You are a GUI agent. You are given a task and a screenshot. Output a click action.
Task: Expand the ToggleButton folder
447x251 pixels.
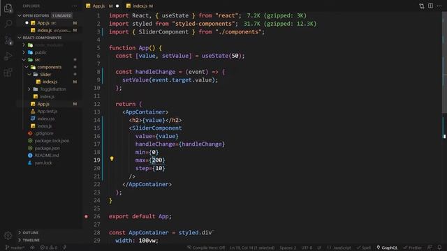click(29, 89)
